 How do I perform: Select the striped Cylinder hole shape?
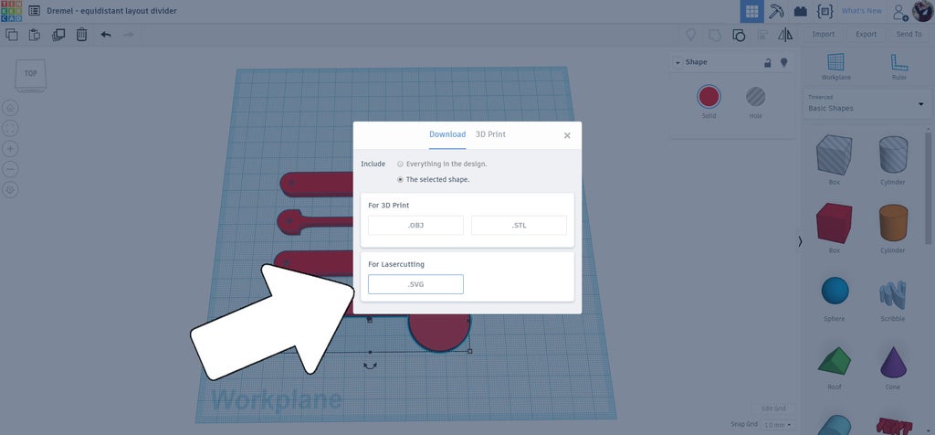click(893, 154)
